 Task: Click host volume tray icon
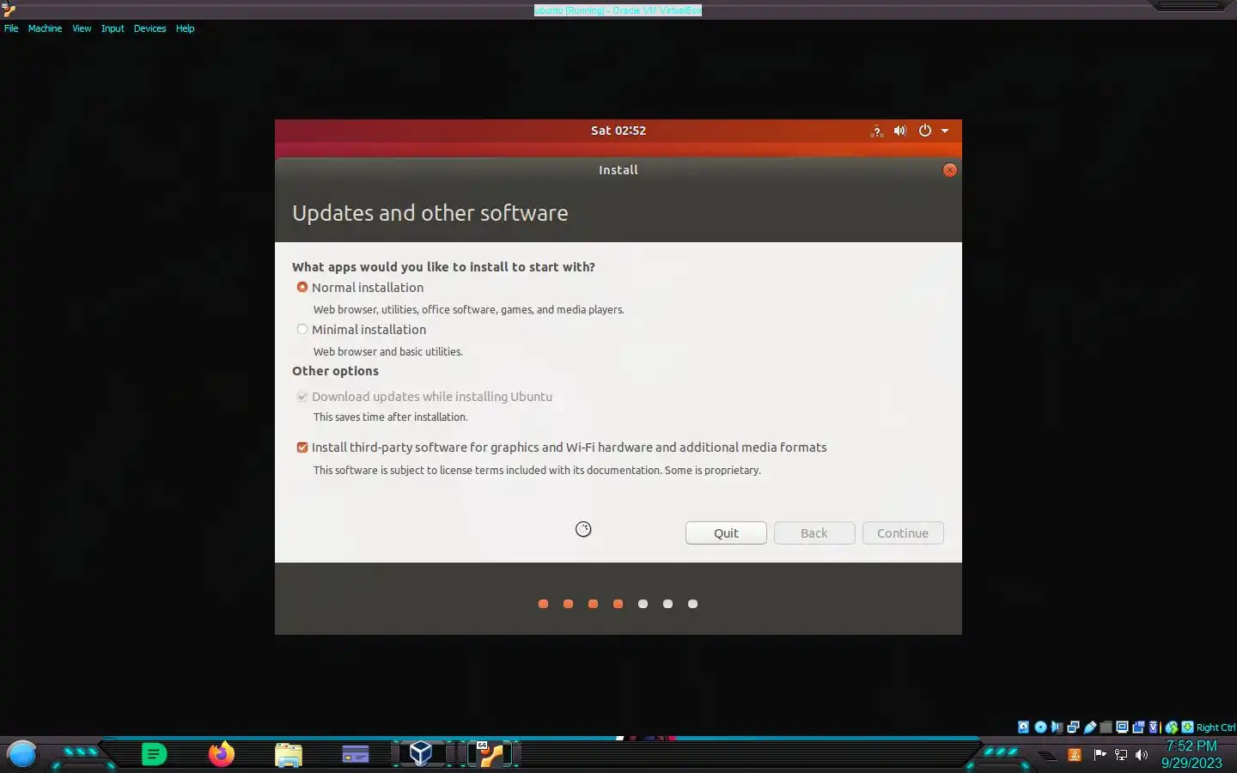pos(1142,755)
